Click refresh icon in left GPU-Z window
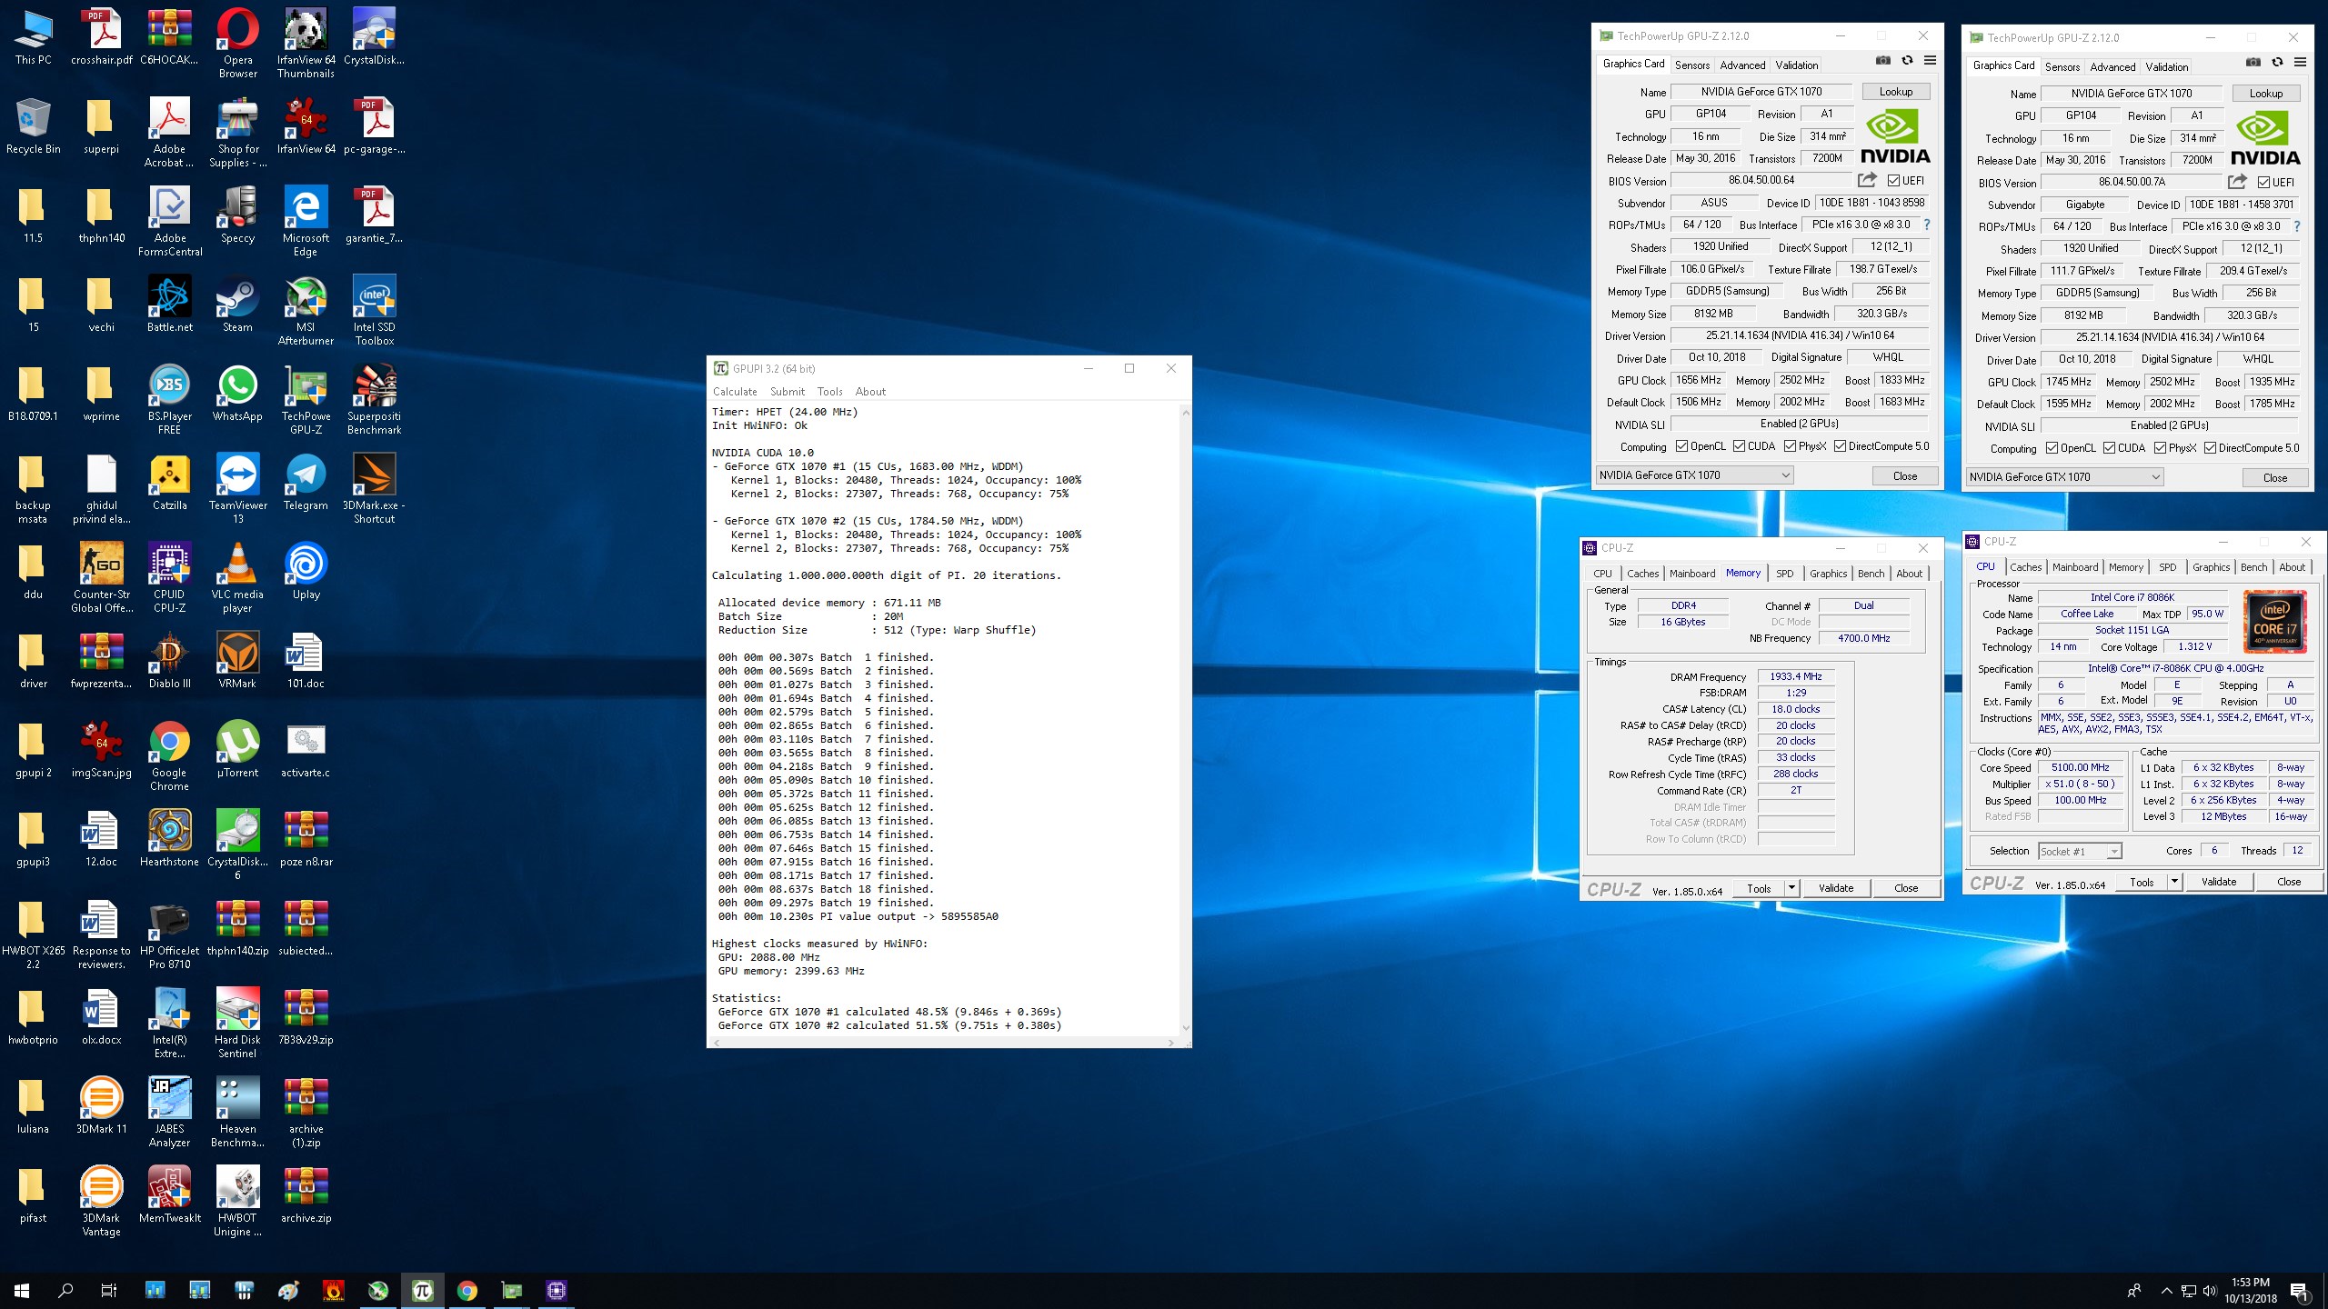Image resolution: width=2328 pixels, height=1309 pixels. coord(1907,61)
